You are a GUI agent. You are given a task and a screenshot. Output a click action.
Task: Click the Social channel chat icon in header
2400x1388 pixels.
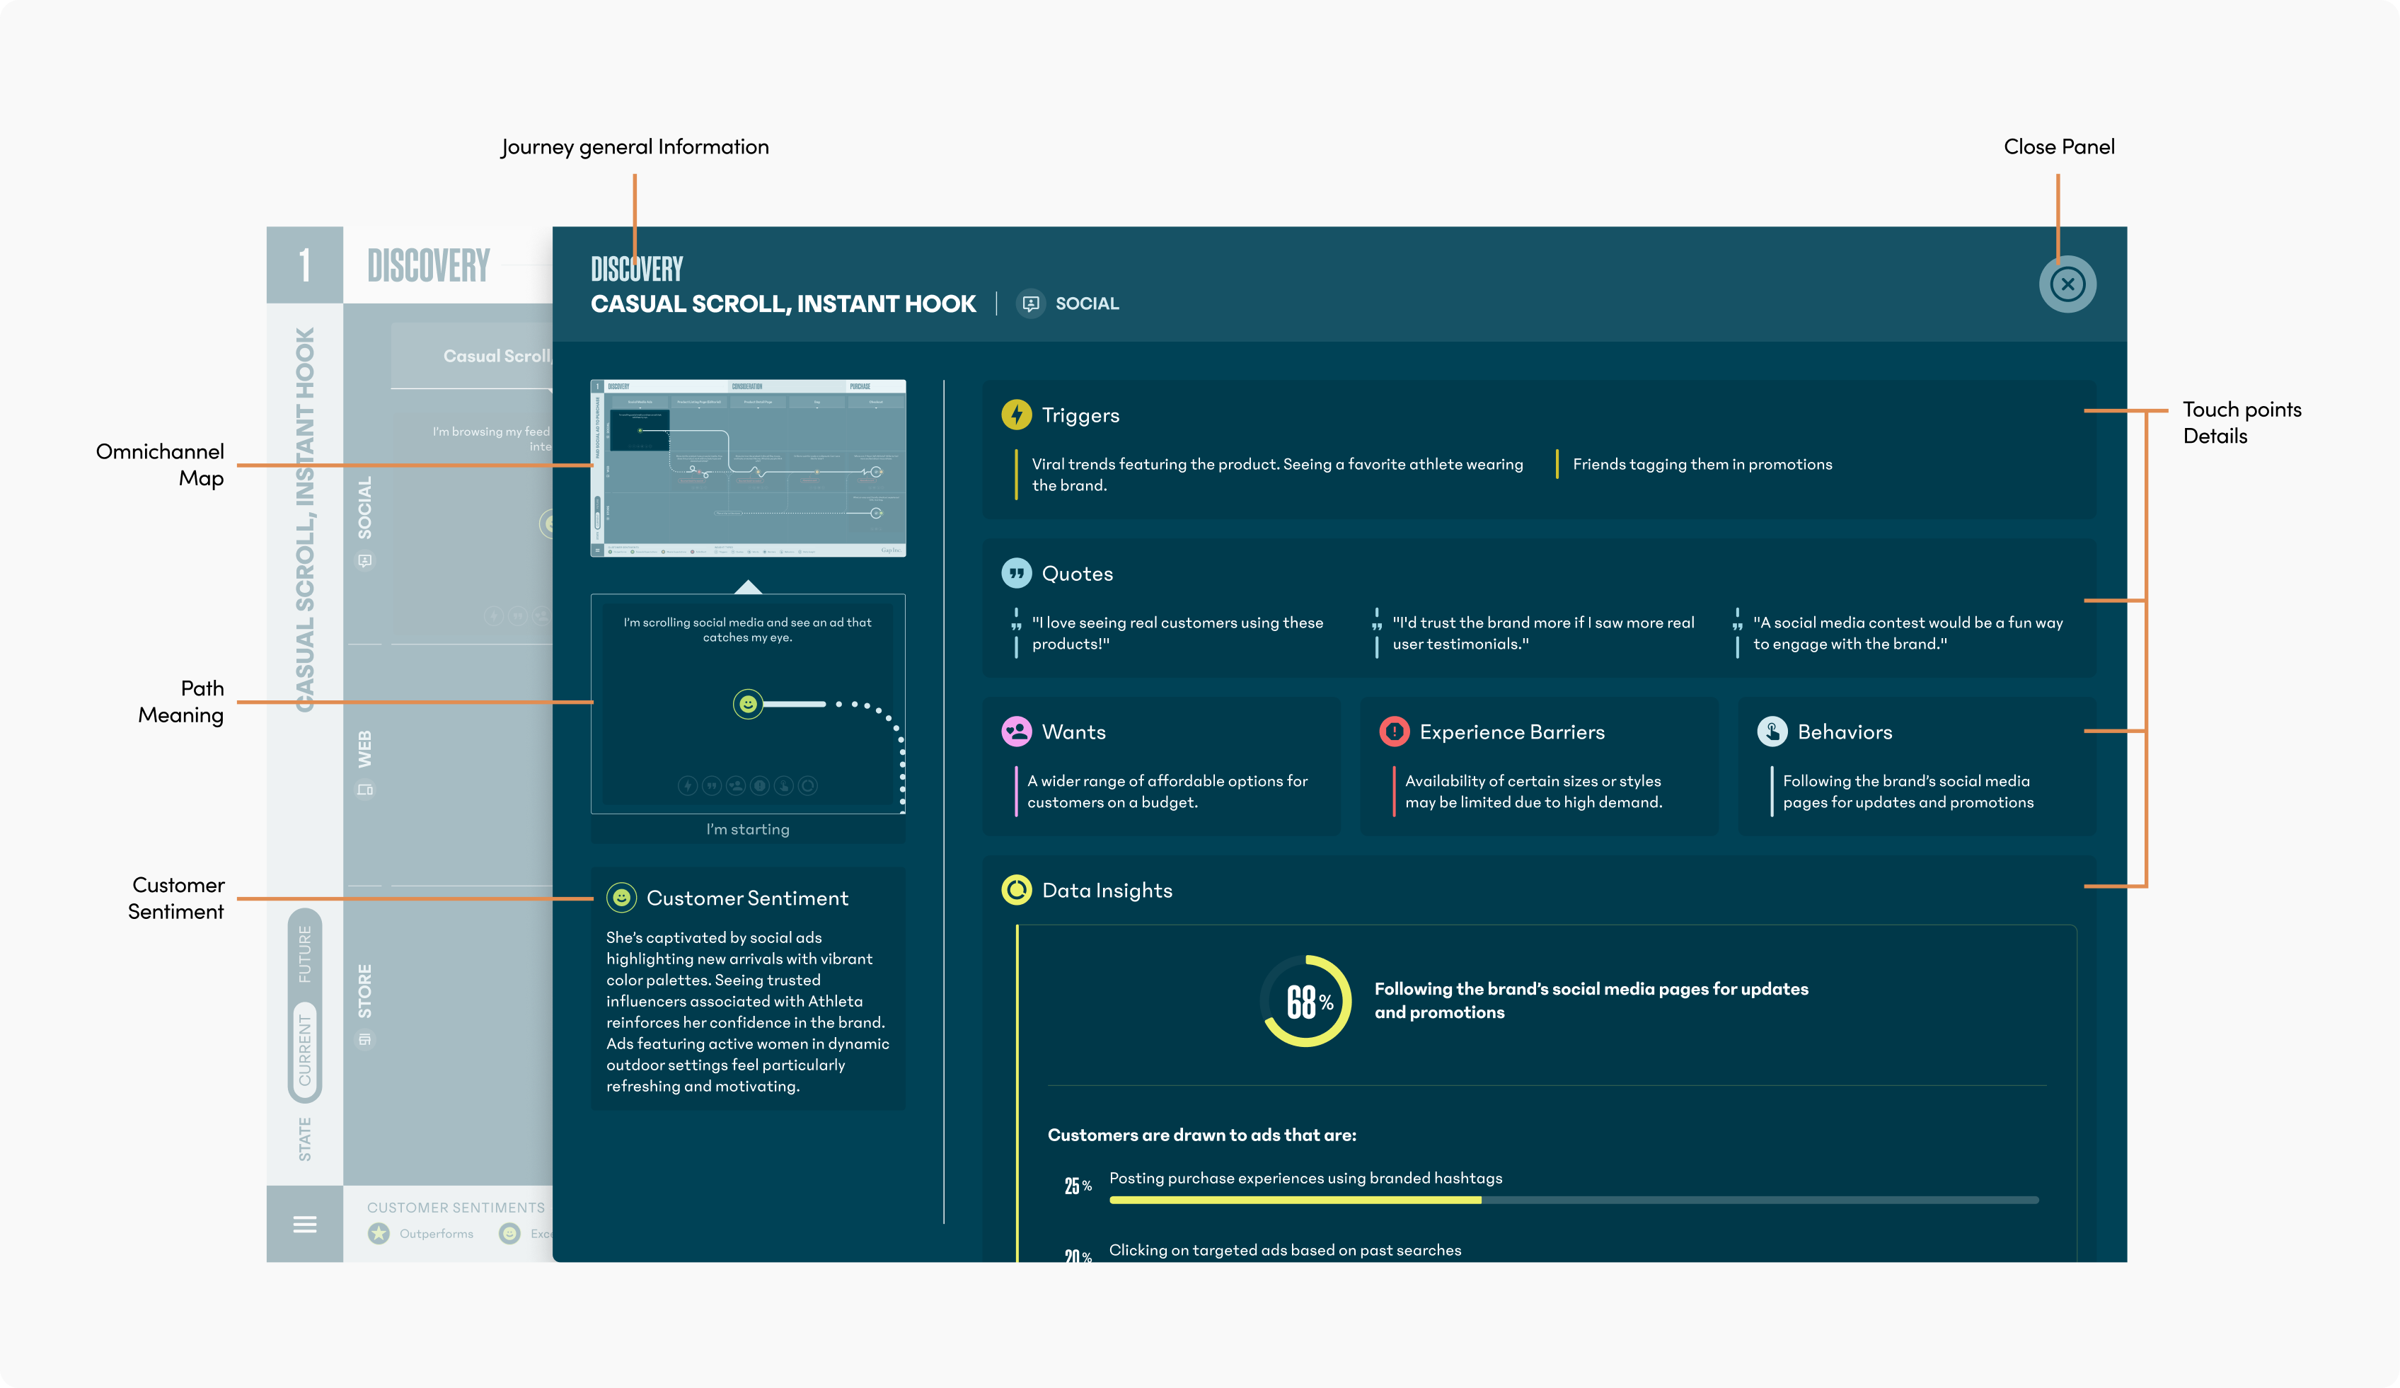(1030, 303)
